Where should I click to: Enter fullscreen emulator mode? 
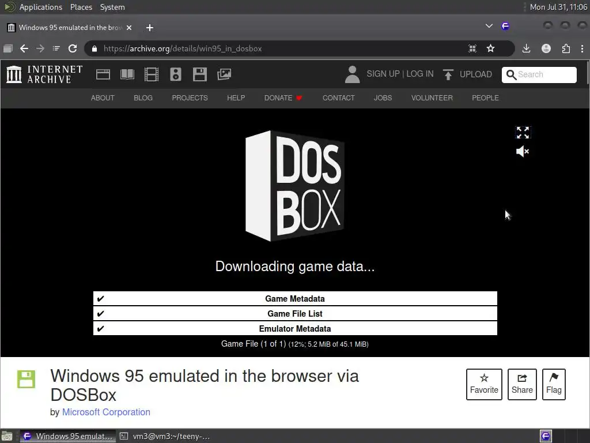click(x=523, y=132)
